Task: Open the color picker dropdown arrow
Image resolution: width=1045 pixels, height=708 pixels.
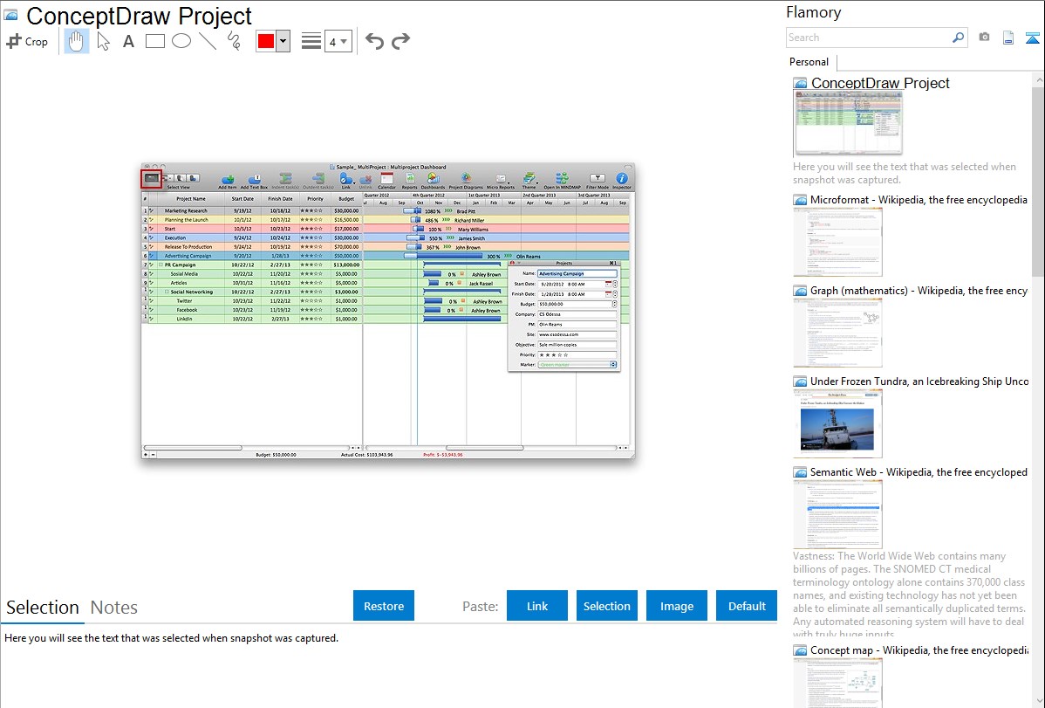Action: click(283, 41)
